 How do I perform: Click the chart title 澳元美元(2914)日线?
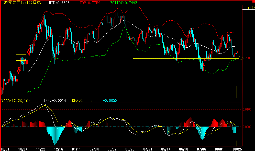(x=23, y=3)
